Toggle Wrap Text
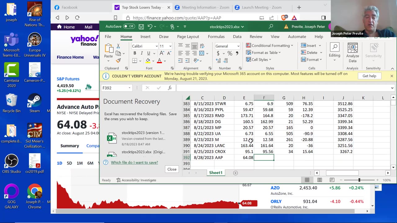 point(202,46)
